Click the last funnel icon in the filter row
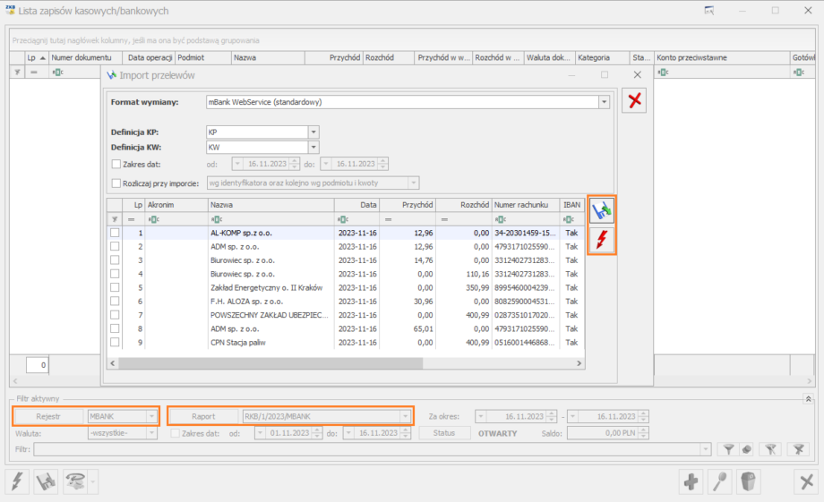 coord(799,449)
